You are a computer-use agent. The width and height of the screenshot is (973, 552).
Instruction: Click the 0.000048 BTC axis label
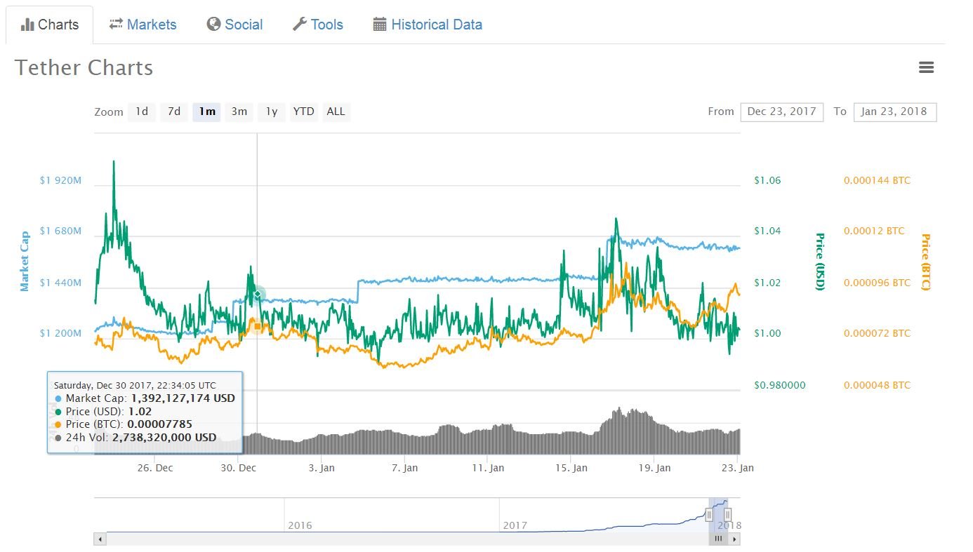[x=877, y=385]
